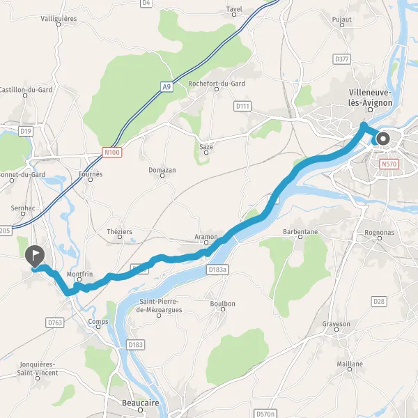Image resolution: width=418 pixels, height=418 pixels.
Task: Click the Barbentane town label
Action: pos(300,232)
